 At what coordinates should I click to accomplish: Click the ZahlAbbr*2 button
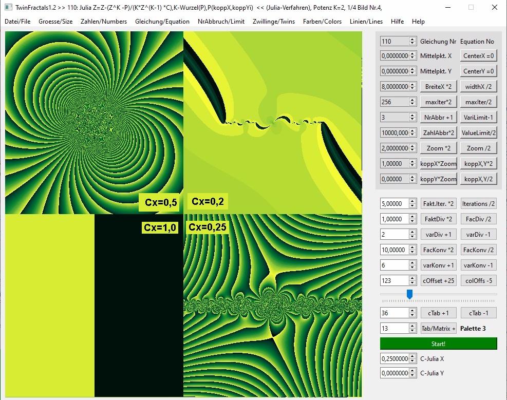tap(439, 133)
